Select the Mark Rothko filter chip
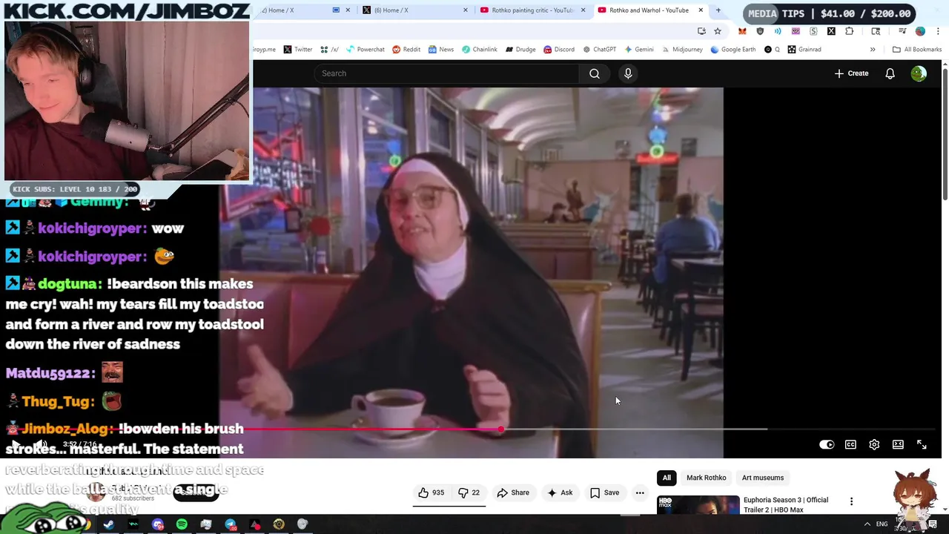This screenshot has height=534, width=949. coord(706,478)
